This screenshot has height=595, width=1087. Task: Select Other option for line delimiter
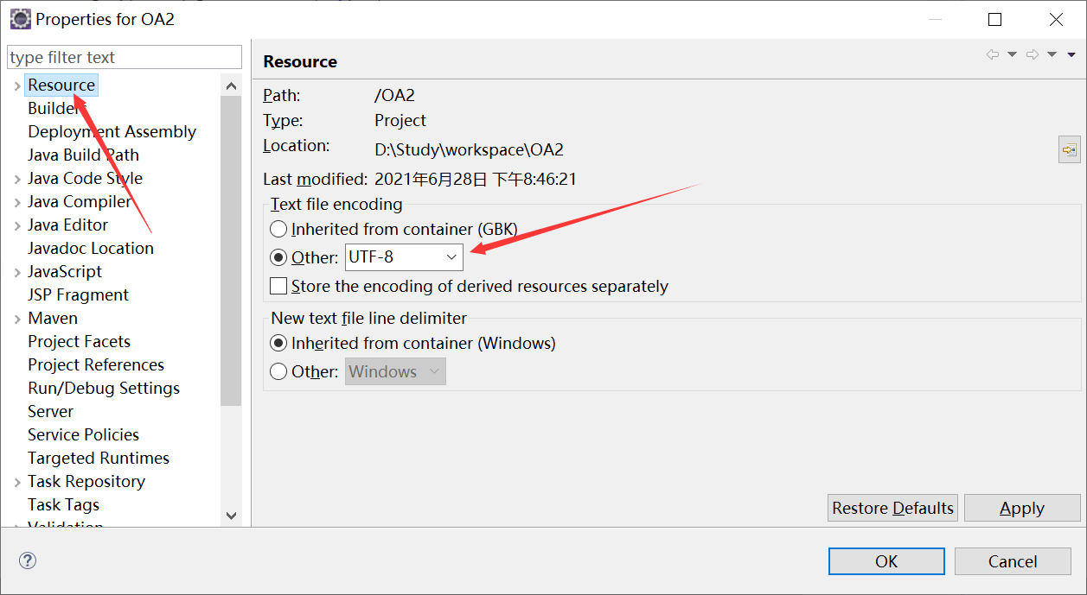pyautogui.click(x=278, y=372)
